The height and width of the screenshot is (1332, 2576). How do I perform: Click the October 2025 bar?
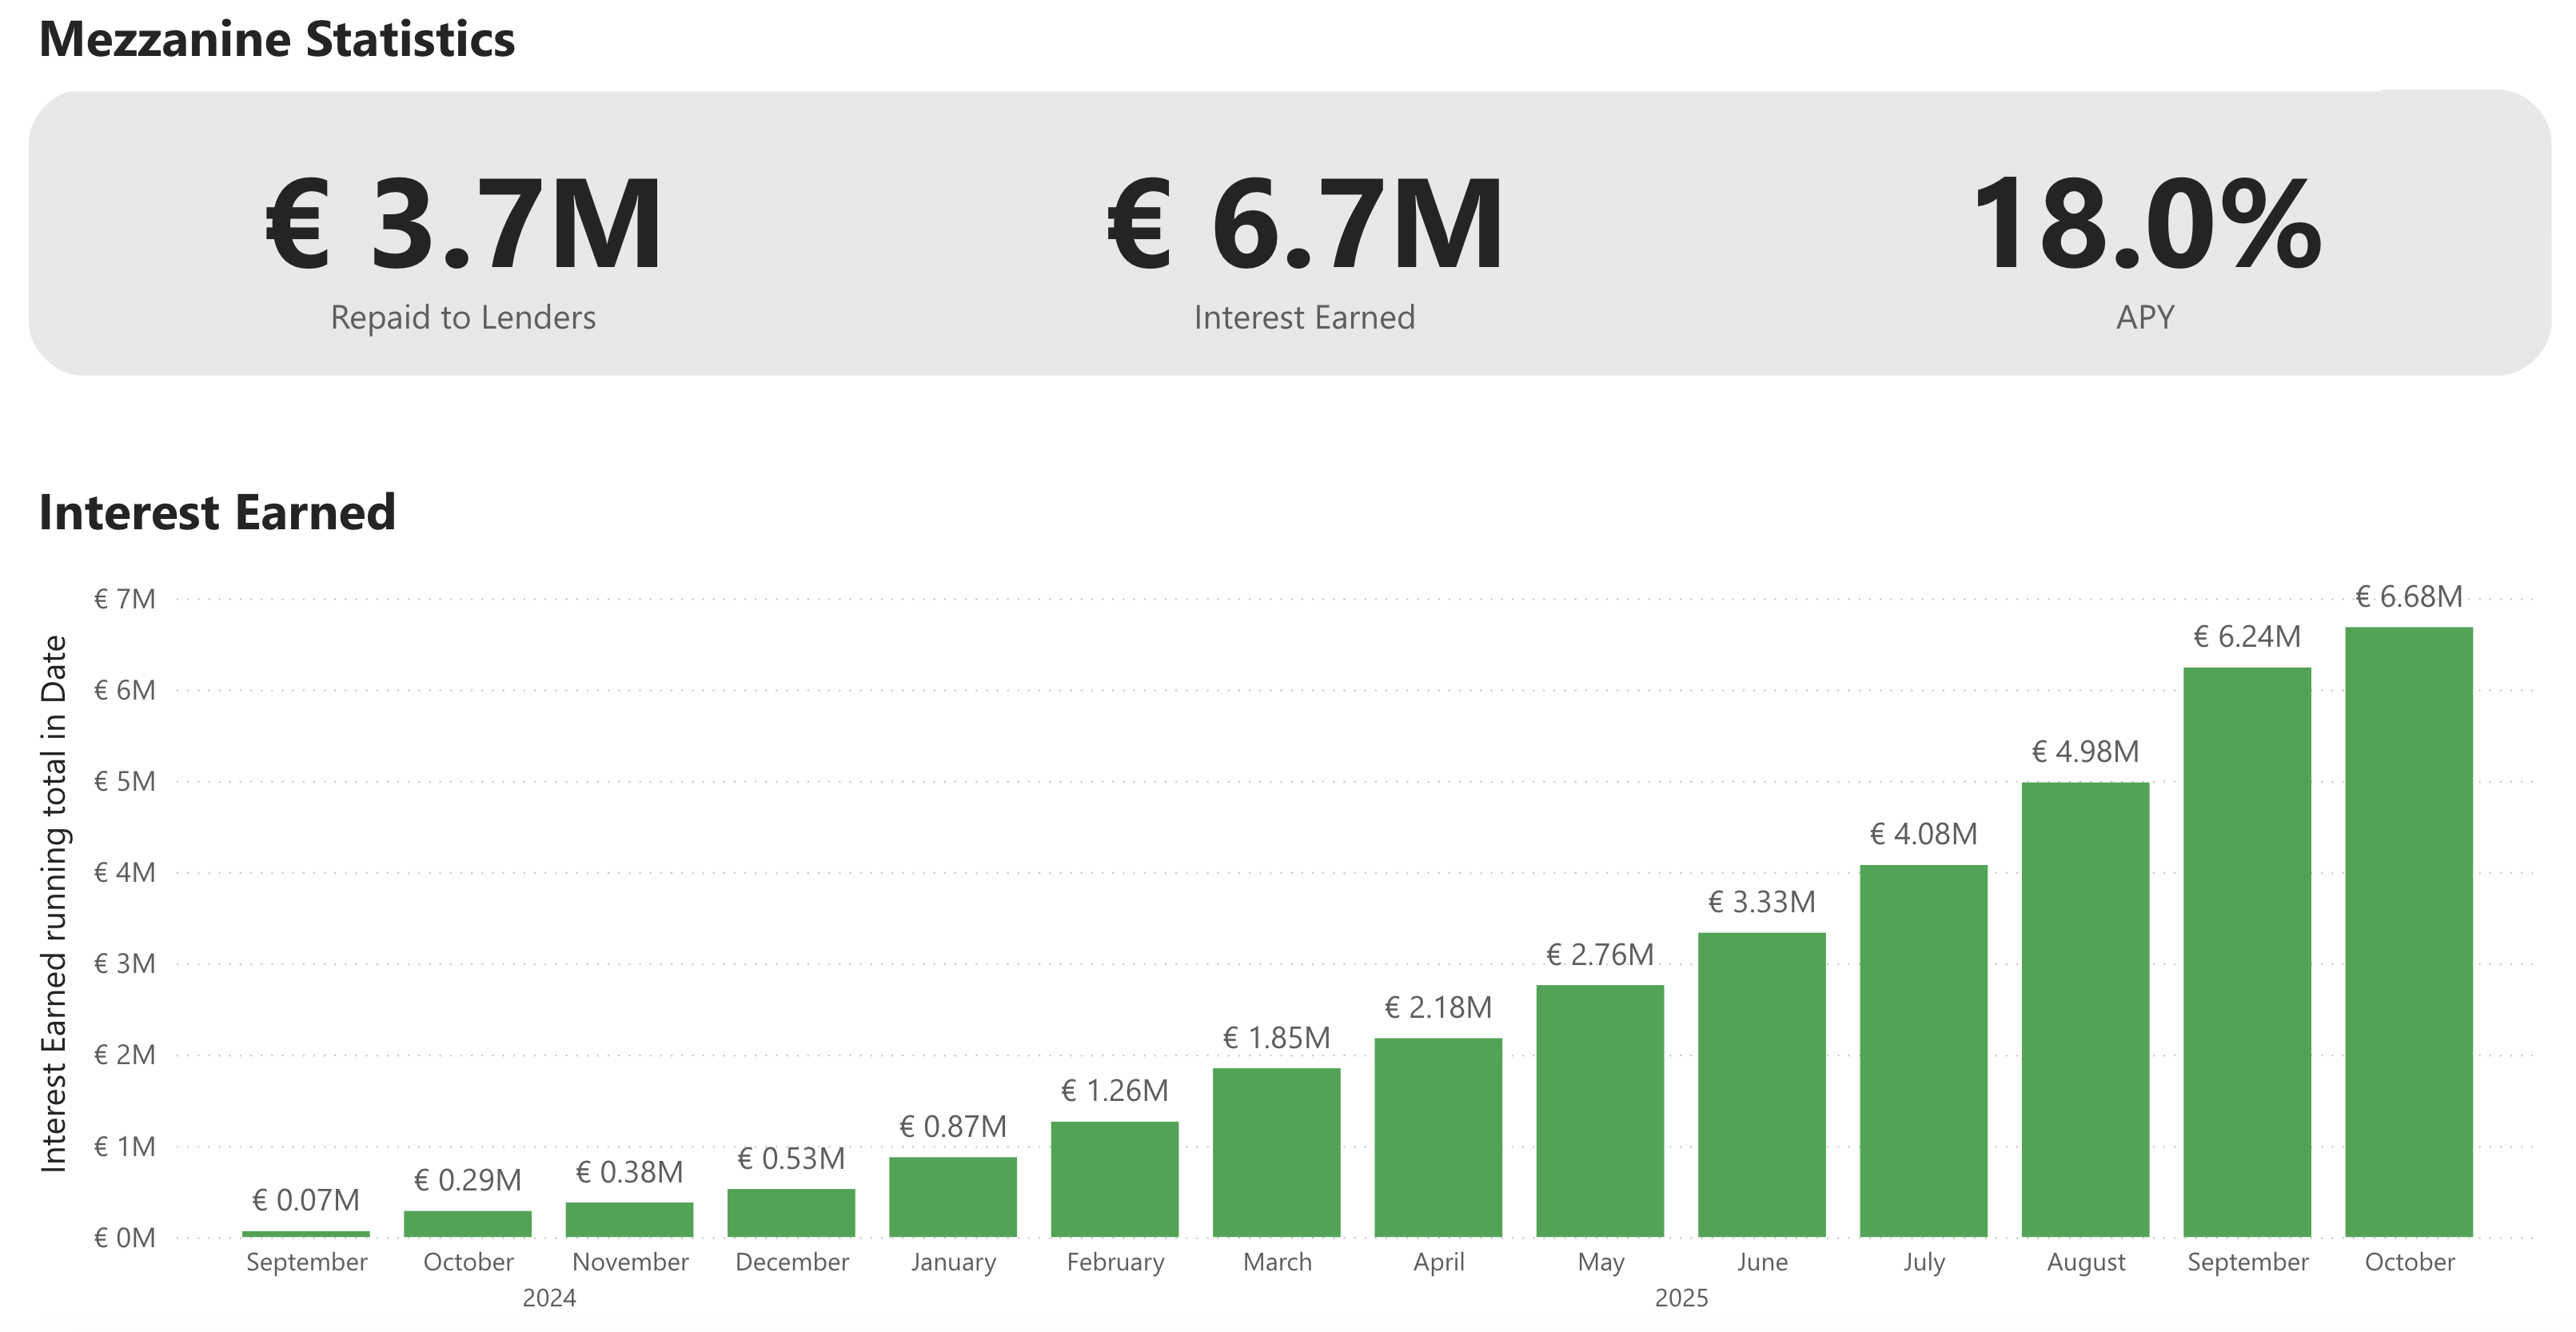(x=2408, y=932)
